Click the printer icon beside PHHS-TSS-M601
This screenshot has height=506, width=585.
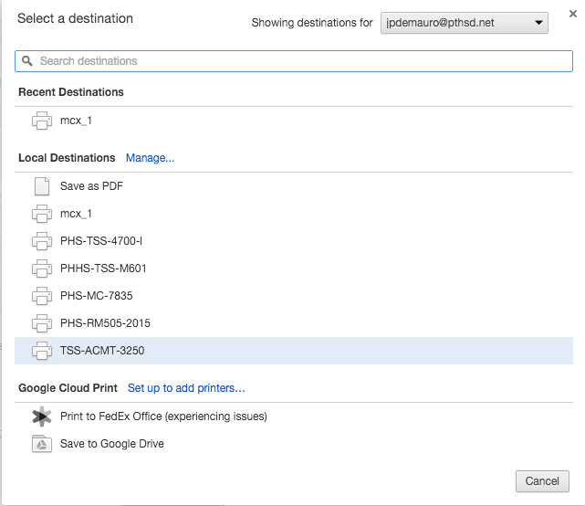(x=41, y=269)
